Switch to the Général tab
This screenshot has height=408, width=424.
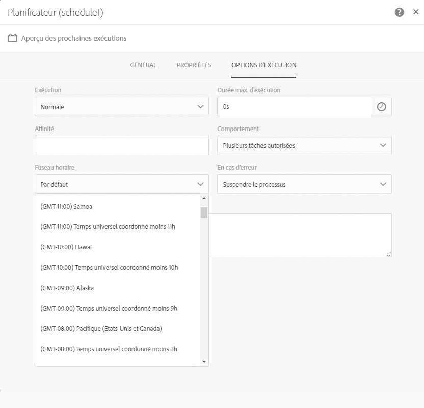click(x=143, y=65)
